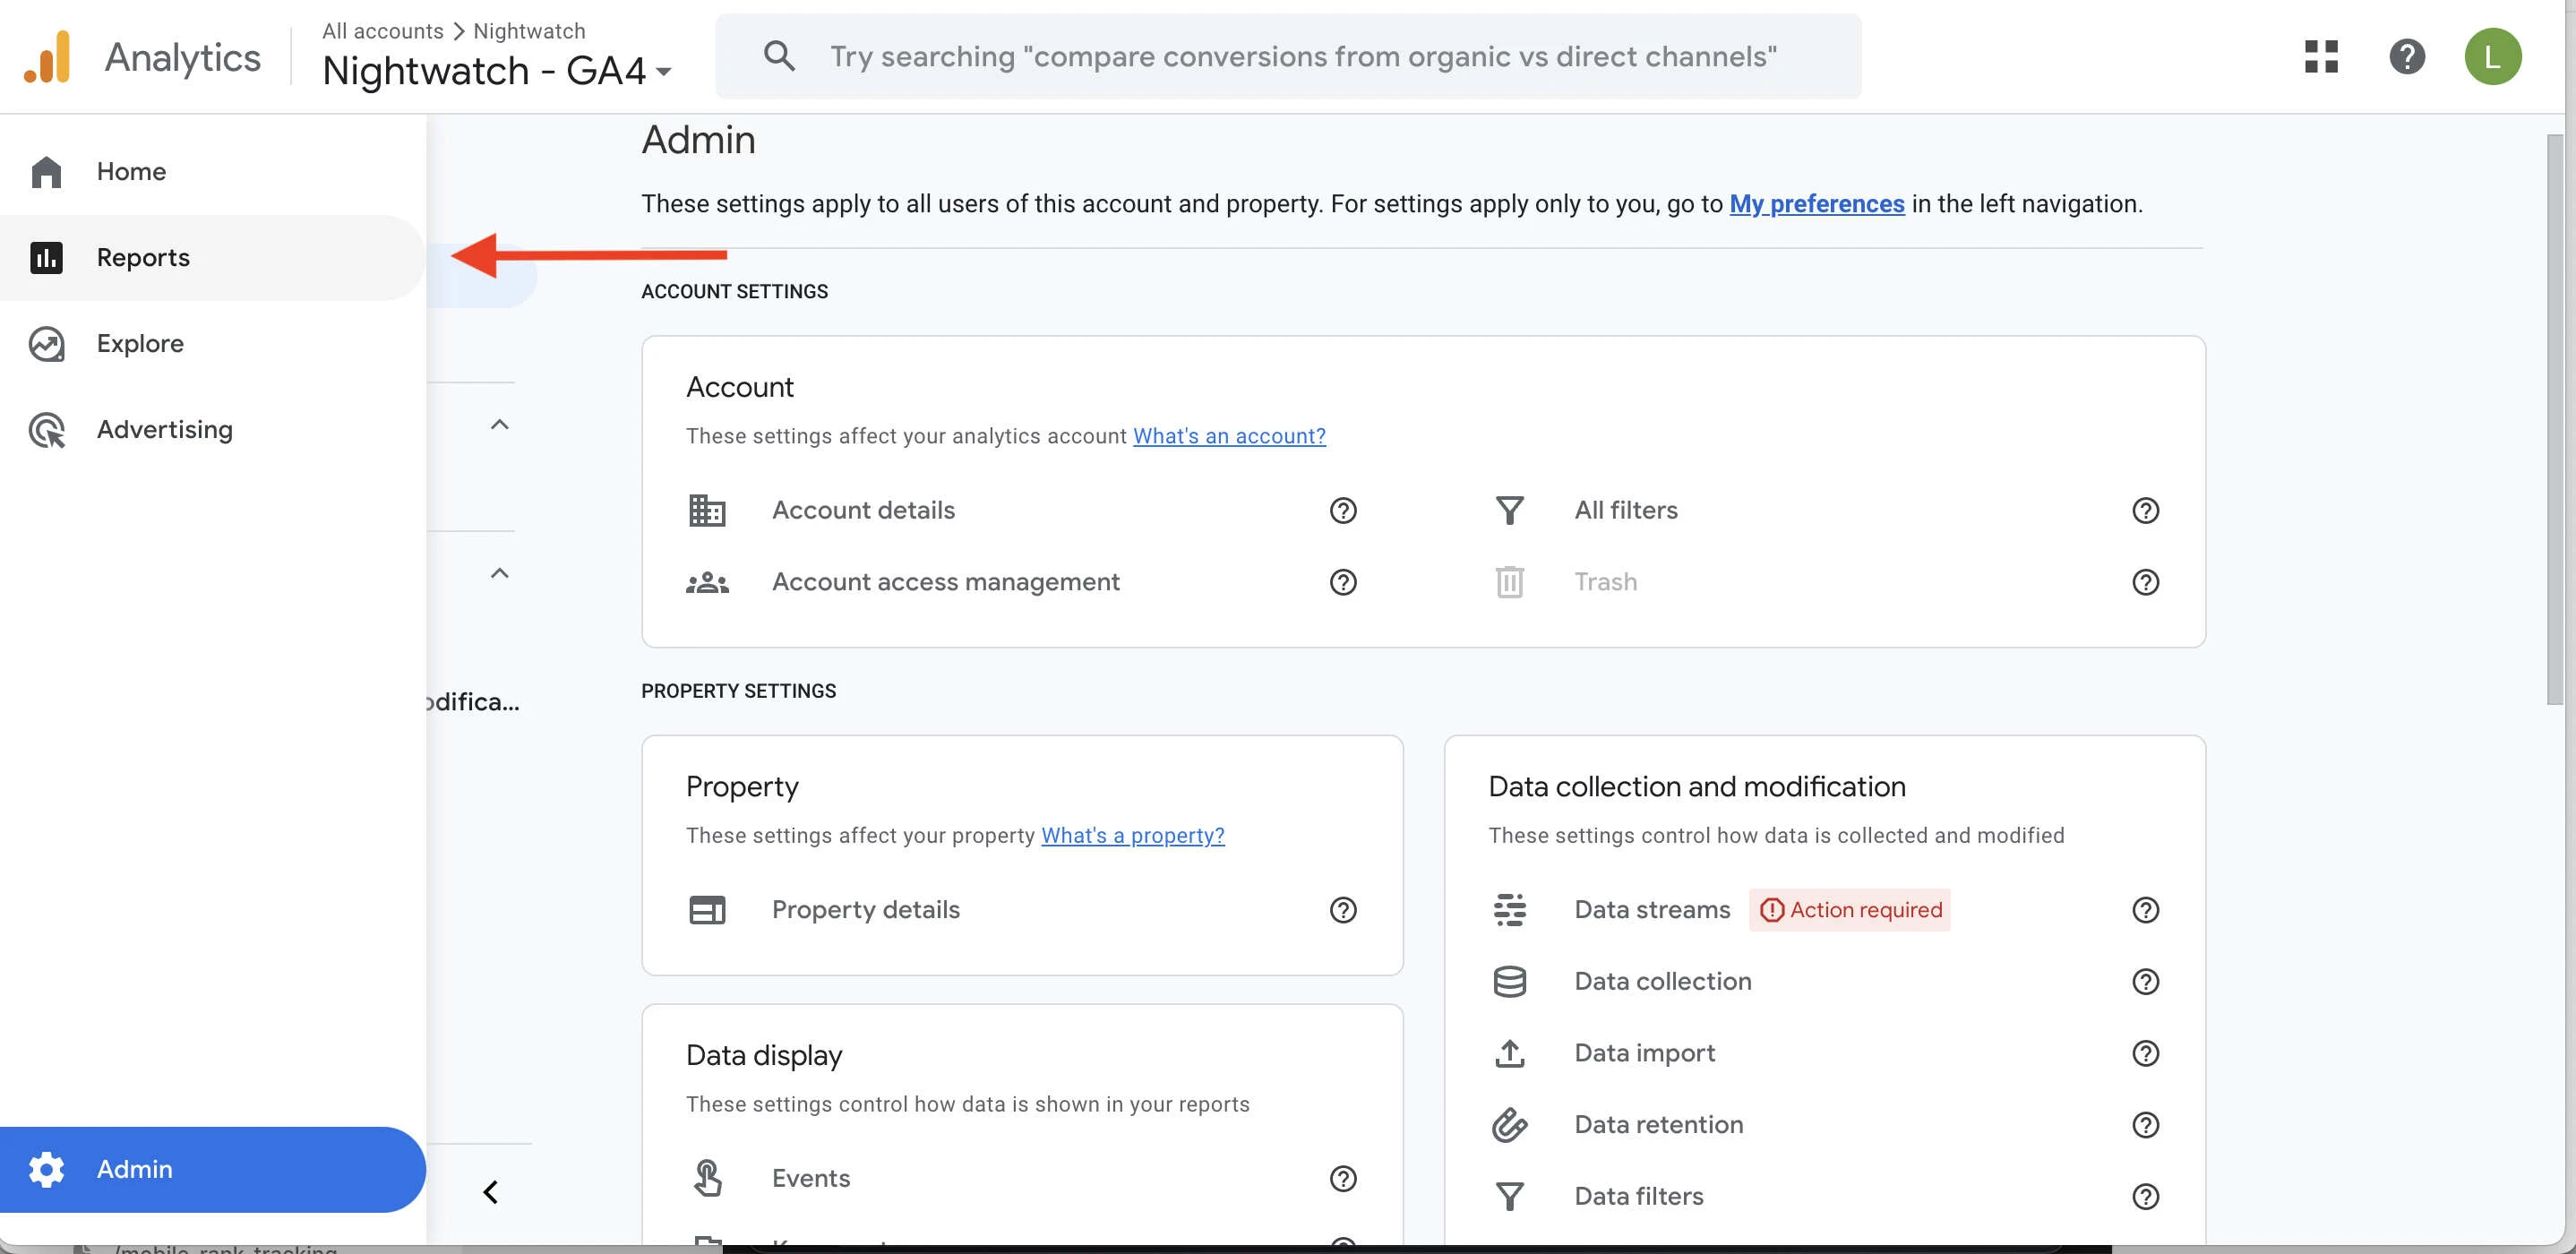Go to Reports in left navigation
This screenshot has height=1254, width=2576.
point(143,258)
